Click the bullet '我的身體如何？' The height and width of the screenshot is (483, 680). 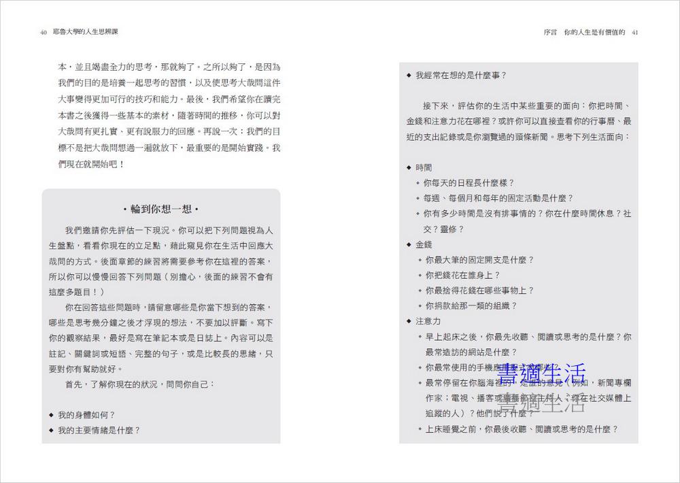(x=86, y=415)
